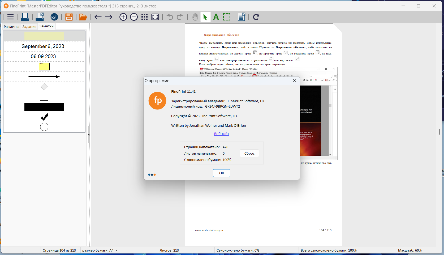Screen dimensions: 444x255
Task: Open the thumbnail grid view icon
Action: click(144, 17)
